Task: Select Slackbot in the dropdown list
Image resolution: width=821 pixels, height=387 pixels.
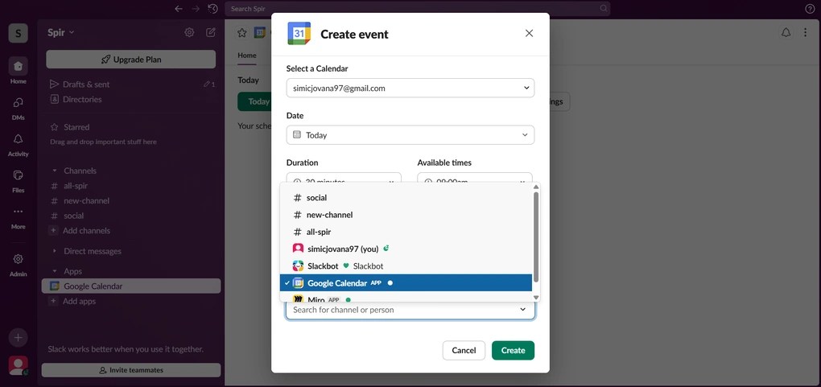Action: coord(406,266)
